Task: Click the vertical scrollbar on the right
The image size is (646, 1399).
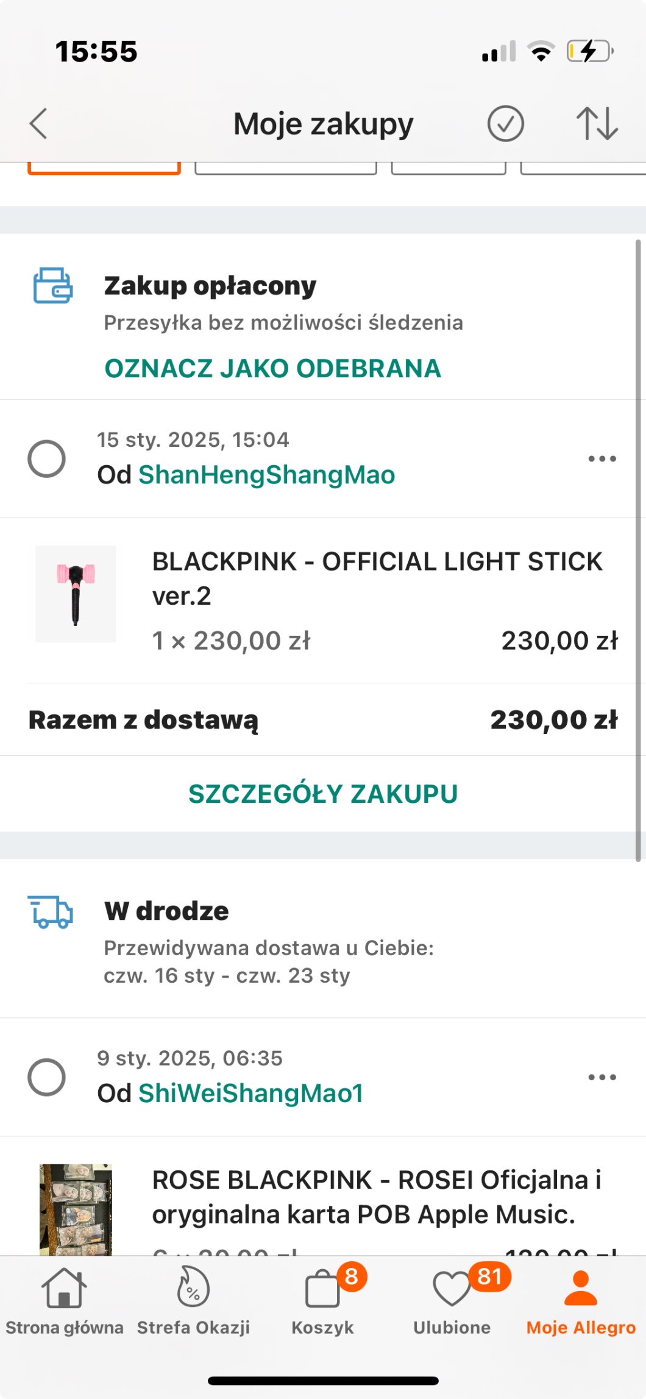Action: tap(638, 549)
